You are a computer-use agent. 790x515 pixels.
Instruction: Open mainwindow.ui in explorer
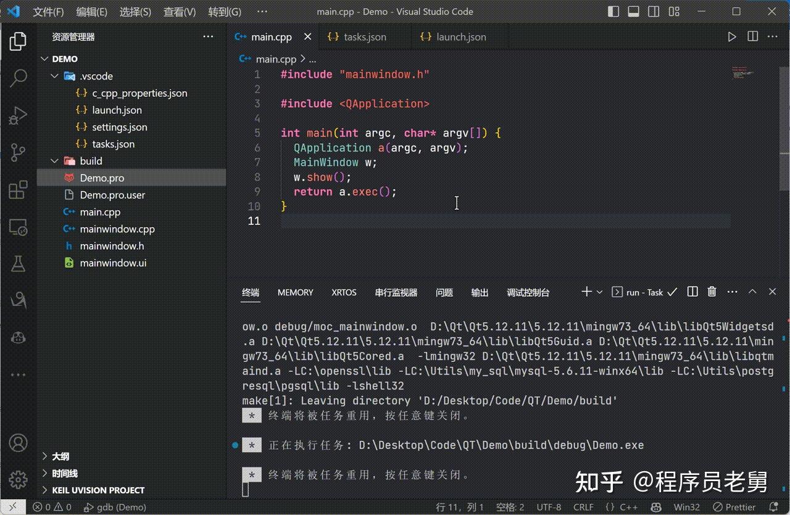pyautogui.click(x=113, y=263)
